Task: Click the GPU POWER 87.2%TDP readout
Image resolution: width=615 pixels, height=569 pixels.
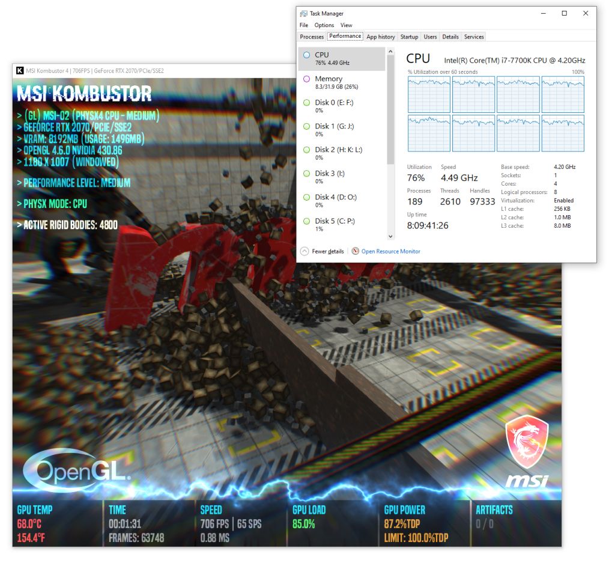Action: pyautogui.click(x=402, y=524)
